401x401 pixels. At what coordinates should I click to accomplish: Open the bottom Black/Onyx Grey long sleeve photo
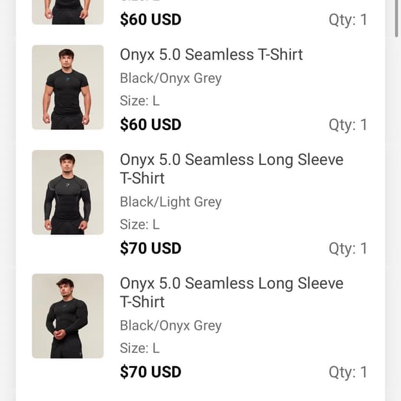point(67,316)
